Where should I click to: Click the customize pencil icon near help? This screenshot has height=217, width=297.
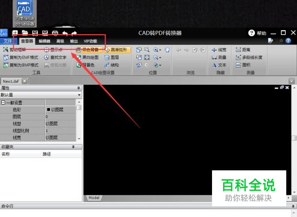271,41
